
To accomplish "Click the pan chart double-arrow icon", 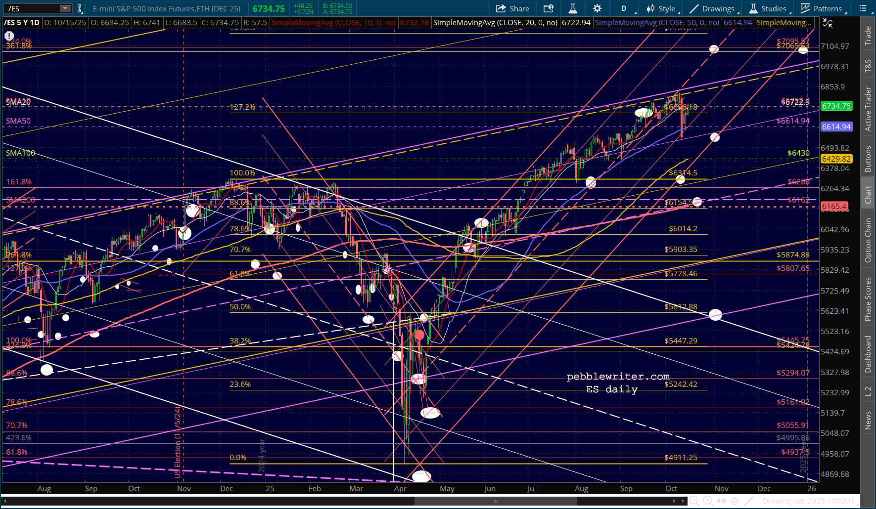I will tap(722, 501).
